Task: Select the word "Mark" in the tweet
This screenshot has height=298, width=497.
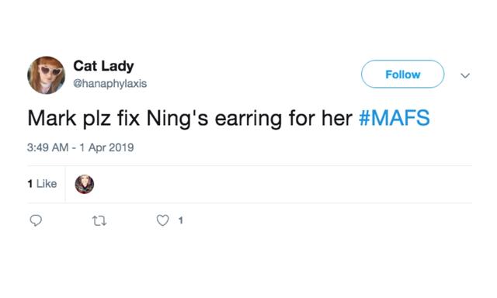Action: pyautogui.click(x=52, y=118)
